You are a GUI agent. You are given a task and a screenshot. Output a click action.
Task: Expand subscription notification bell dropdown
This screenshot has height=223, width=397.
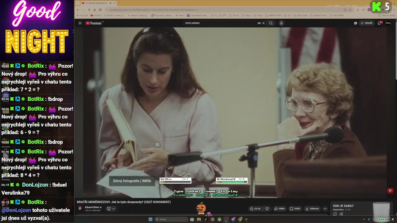(111, 209)
